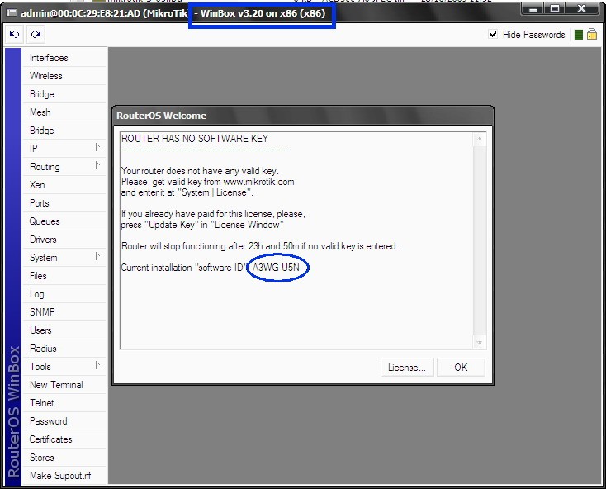This screenshot has height=489, width=606.
Task: Click the welcome text scrollbar up arrow
Action: 479,139
